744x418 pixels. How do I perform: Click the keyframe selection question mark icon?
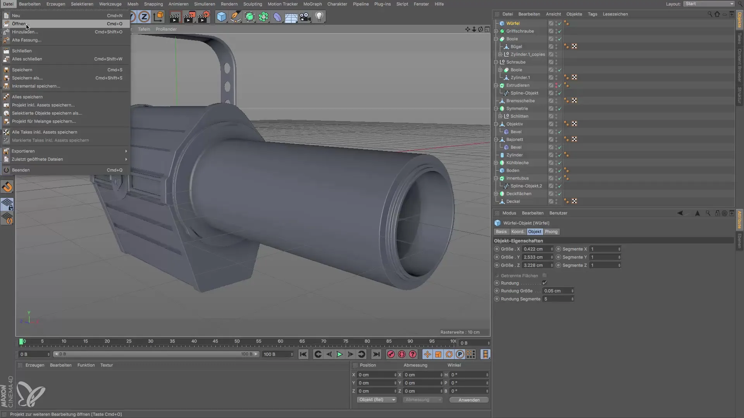click(413, 354)
